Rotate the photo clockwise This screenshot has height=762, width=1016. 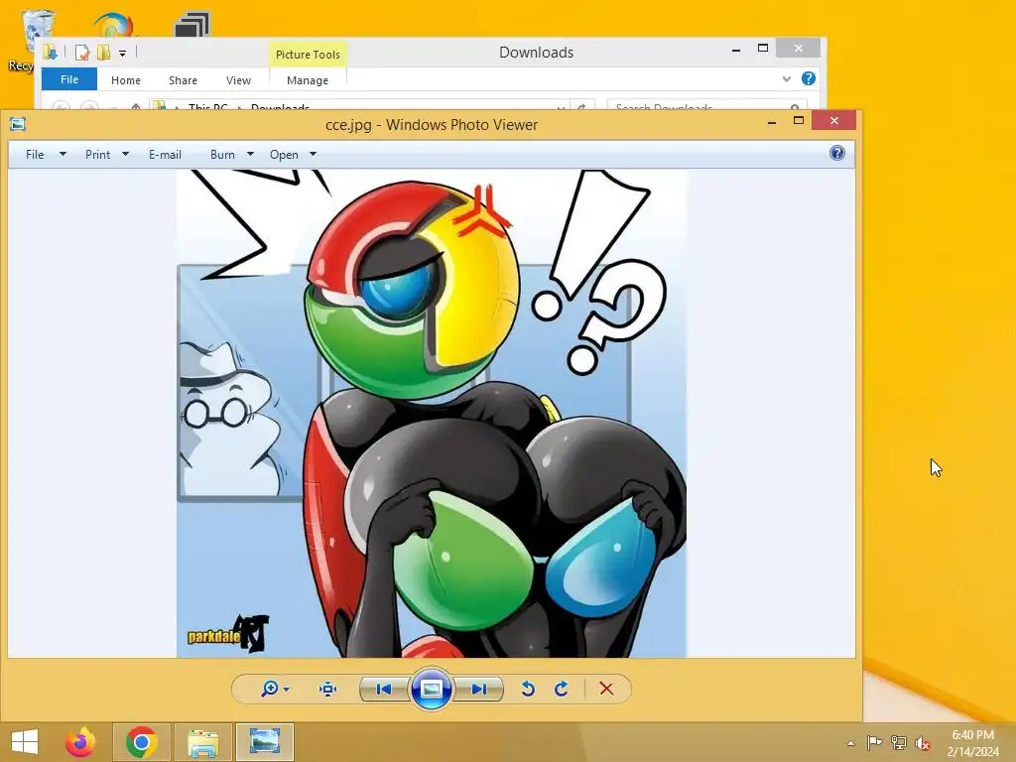(562, 689)
